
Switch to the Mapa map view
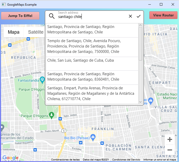click(x=14, y=32)
